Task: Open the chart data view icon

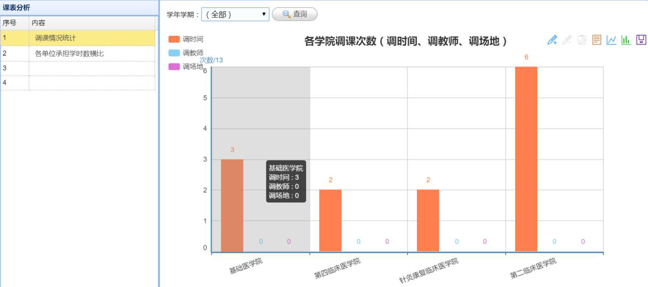Action: 596,40
